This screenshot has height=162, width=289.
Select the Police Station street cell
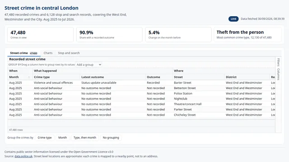click(x=198, y=94)
